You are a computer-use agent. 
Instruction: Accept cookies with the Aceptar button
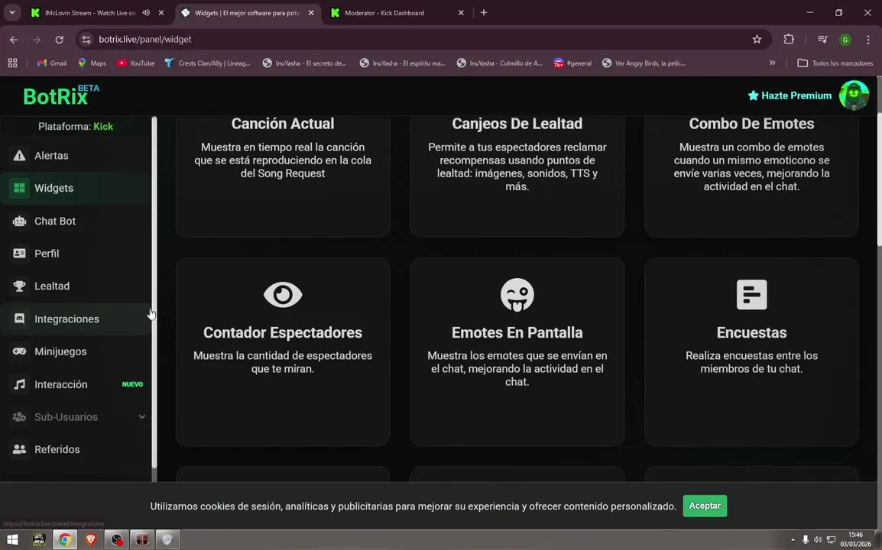(705, 506)
